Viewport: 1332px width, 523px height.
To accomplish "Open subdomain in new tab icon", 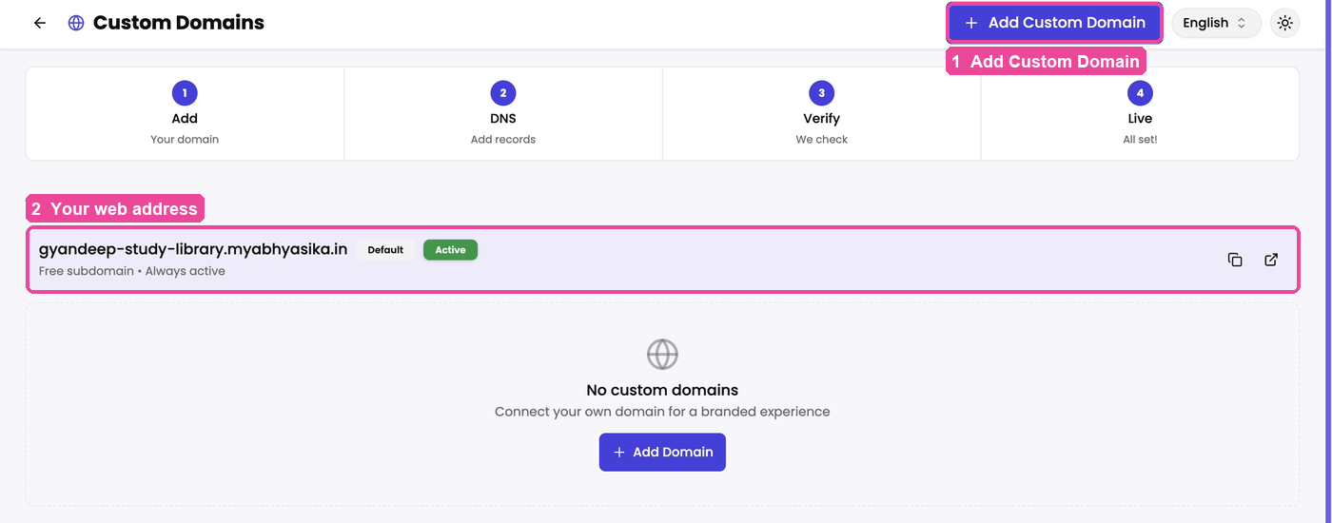I will click(x=1271, y=260).
